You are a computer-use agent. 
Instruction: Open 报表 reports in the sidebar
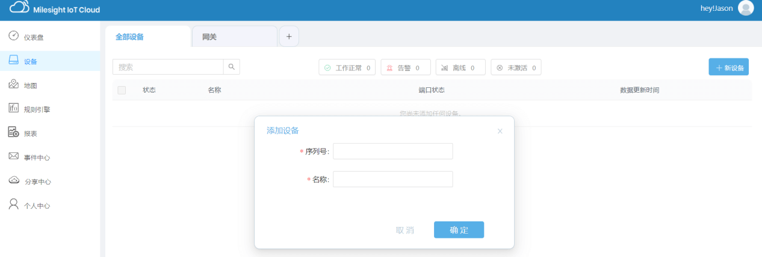[x=31, y=134]
